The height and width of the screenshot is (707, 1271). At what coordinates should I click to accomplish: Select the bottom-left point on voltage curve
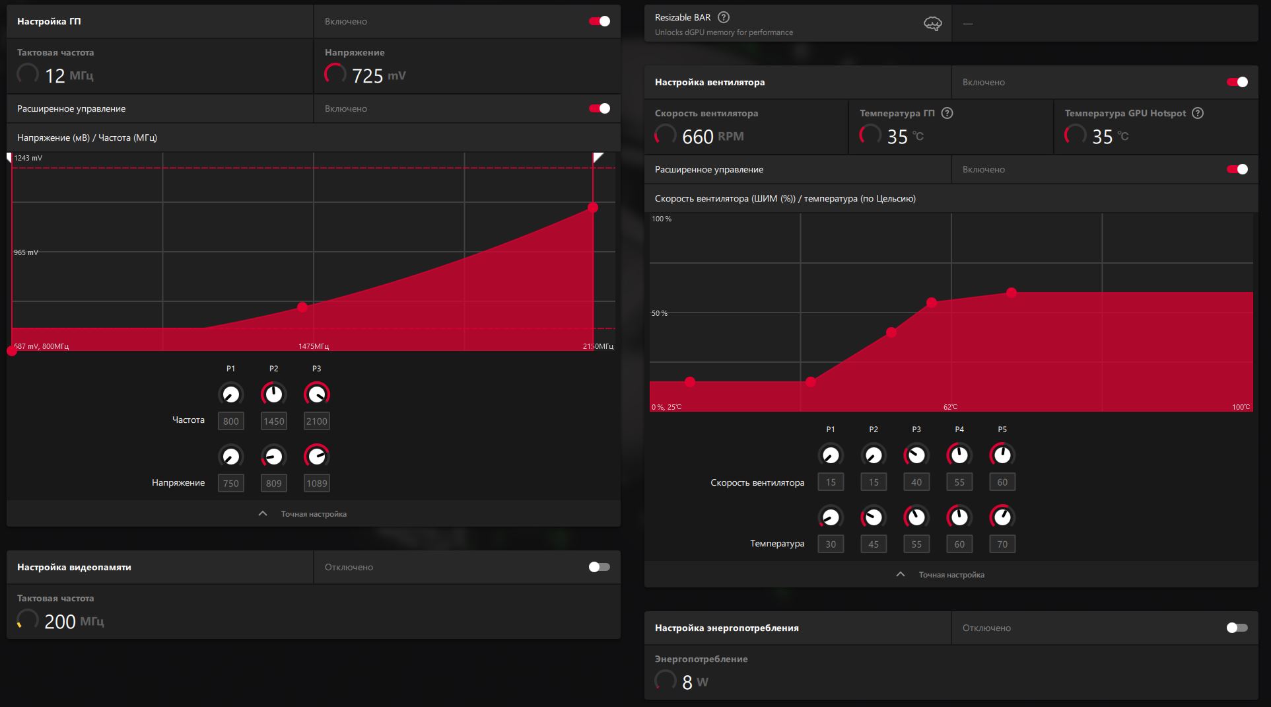[x=12, y=351]
